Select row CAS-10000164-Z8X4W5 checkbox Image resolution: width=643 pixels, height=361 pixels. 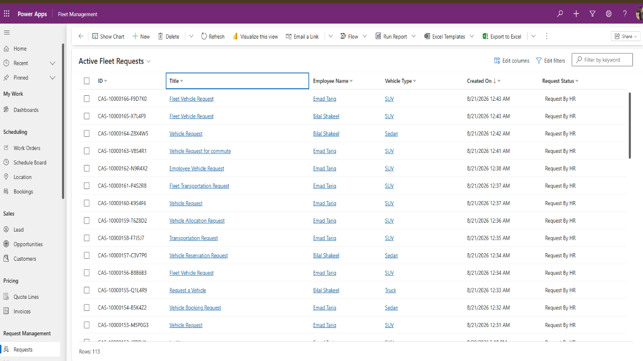point(86,134)
